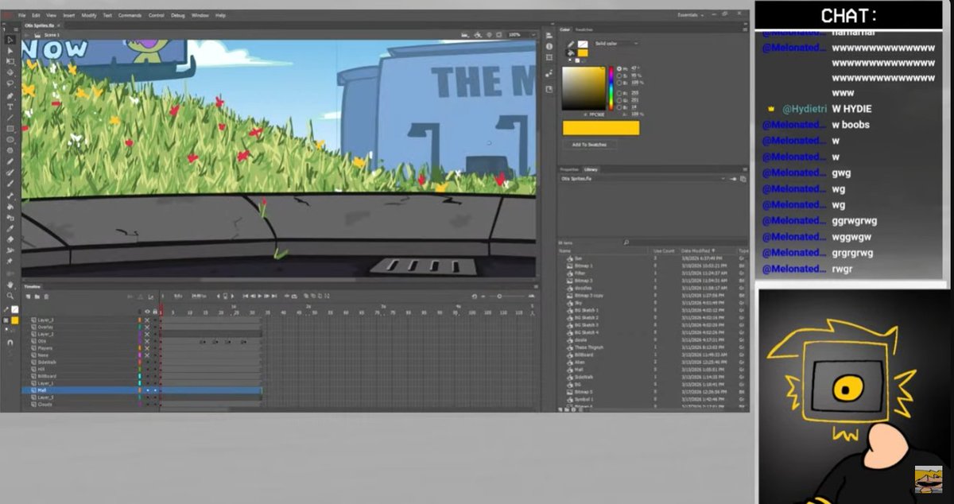954x504 pixels.
Task: Click the stroke color pencil icon in Color panel
Action: [x=571, y=44]
